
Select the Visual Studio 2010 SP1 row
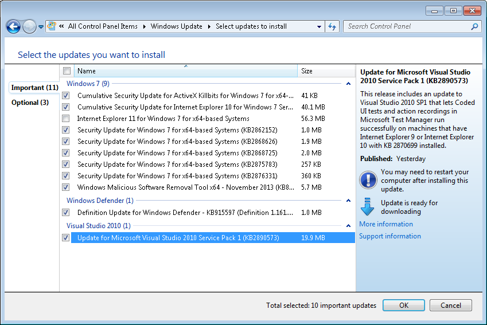[x=213, y=238]
